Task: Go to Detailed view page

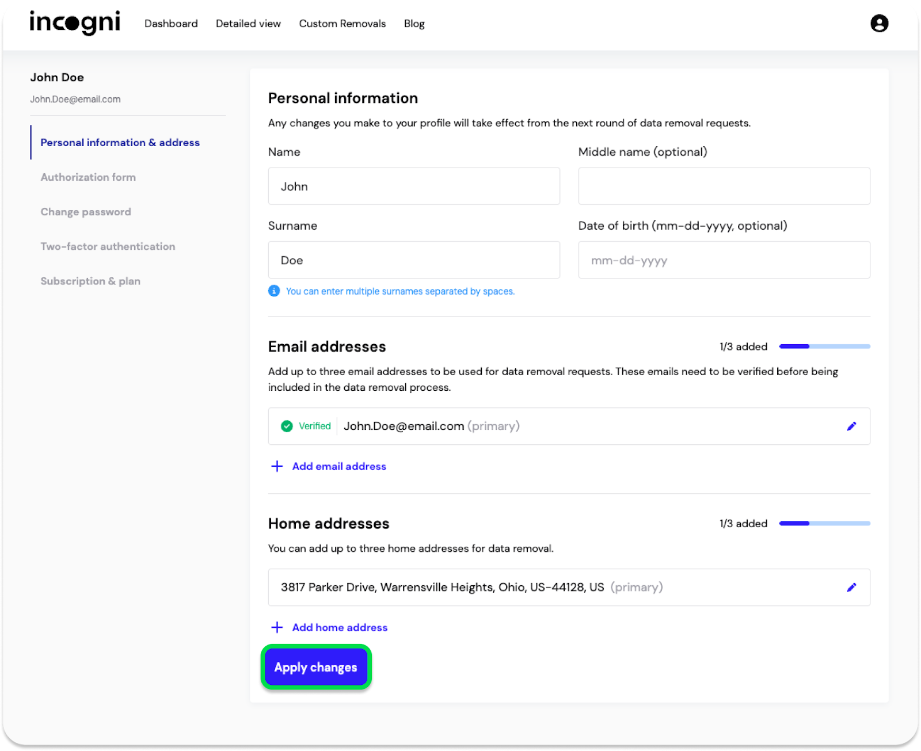Action: (248, 24)
